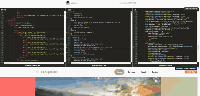
Task: Open the About navigation item
Action: 143,72
